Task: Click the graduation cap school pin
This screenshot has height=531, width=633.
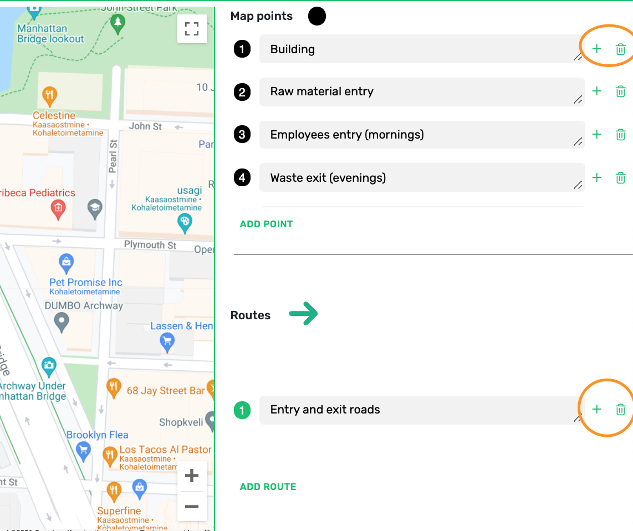Action: coord(95,209)
